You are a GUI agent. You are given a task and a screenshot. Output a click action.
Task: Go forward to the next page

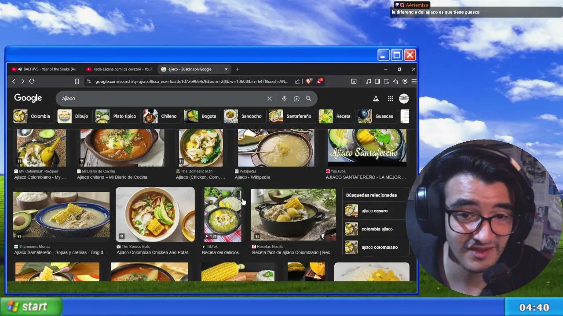(22, 81)
